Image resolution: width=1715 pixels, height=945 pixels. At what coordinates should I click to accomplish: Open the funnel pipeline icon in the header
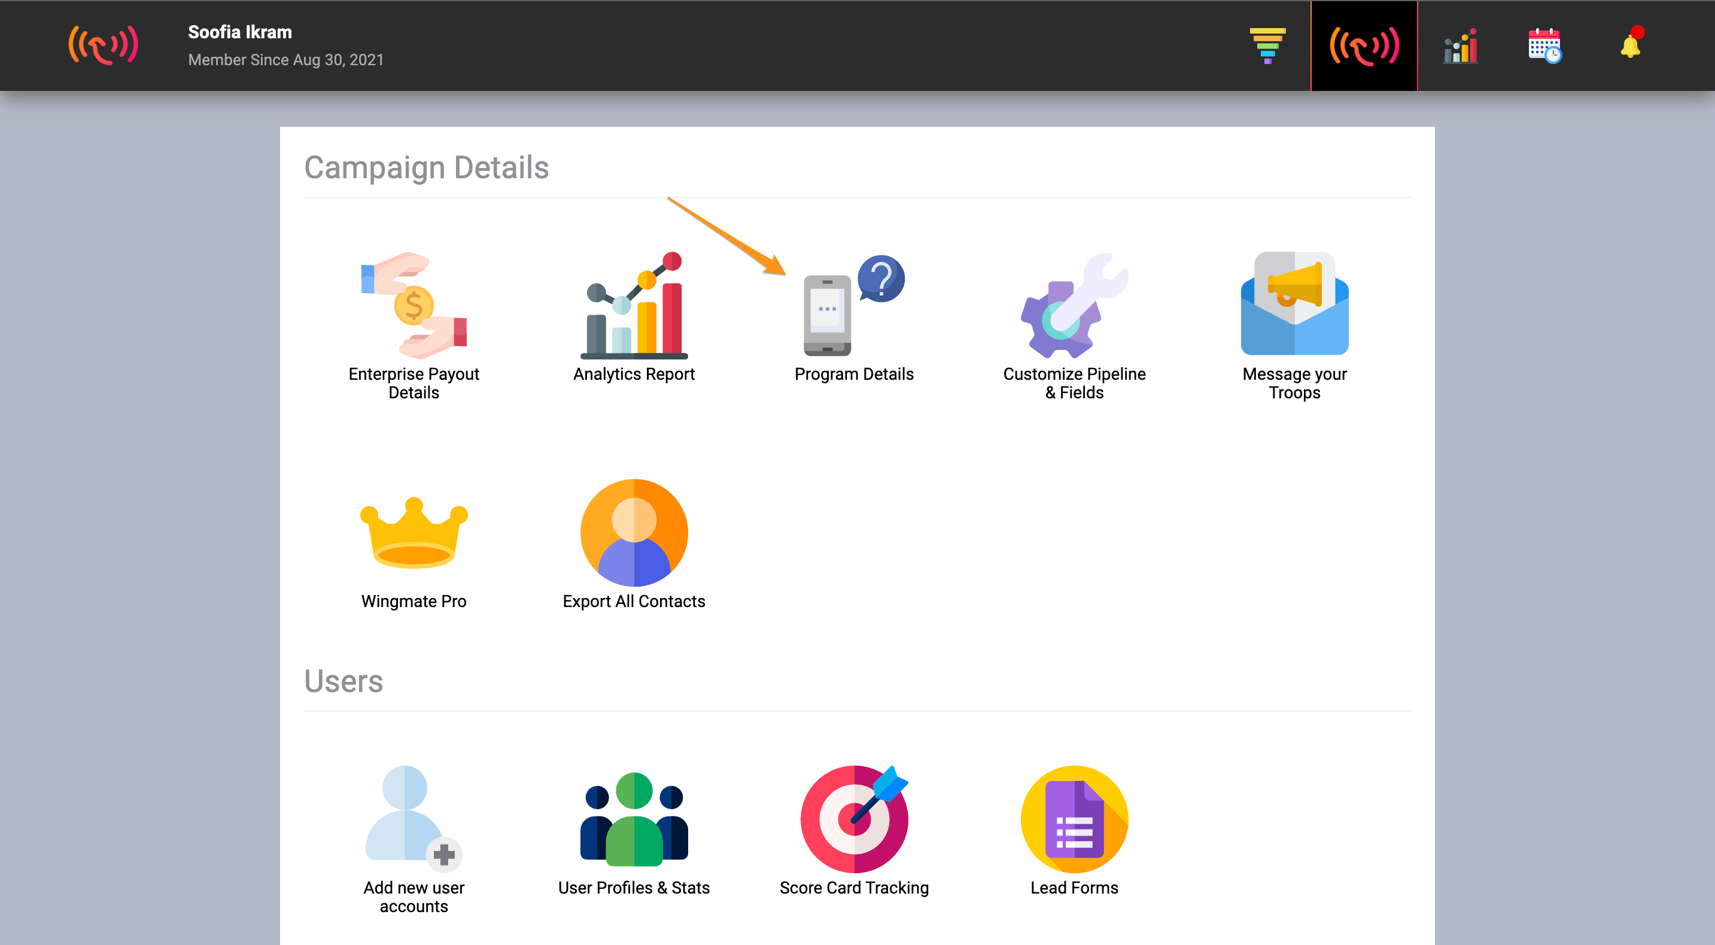click(x=1267, y=45)
